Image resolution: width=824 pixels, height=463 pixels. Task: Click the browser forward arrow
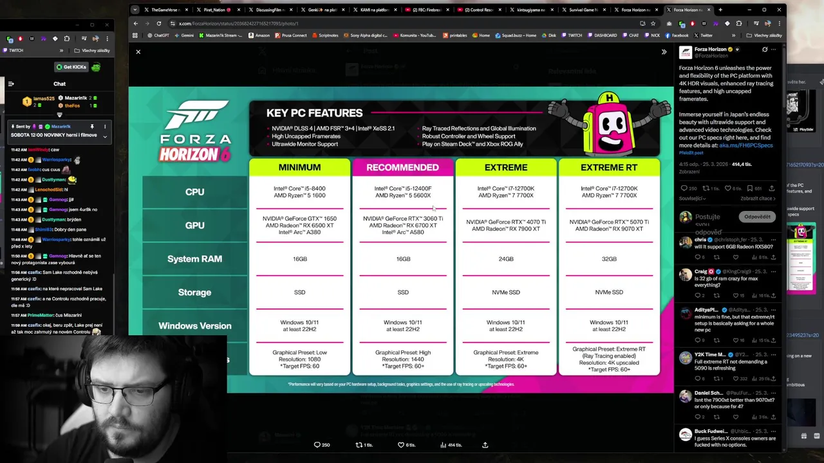[x=147, y=23]
